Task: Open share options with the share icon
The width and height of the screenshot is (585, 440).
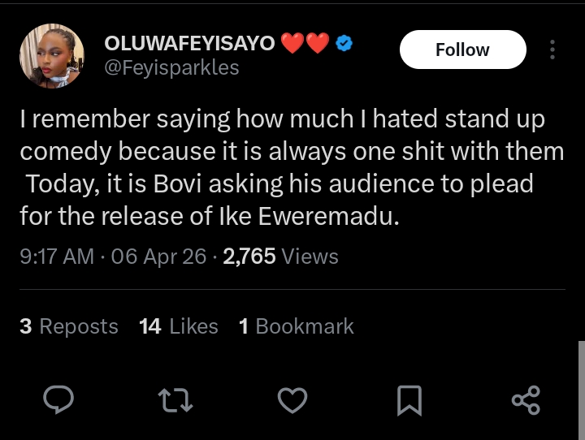Action: tap(526, 399)
